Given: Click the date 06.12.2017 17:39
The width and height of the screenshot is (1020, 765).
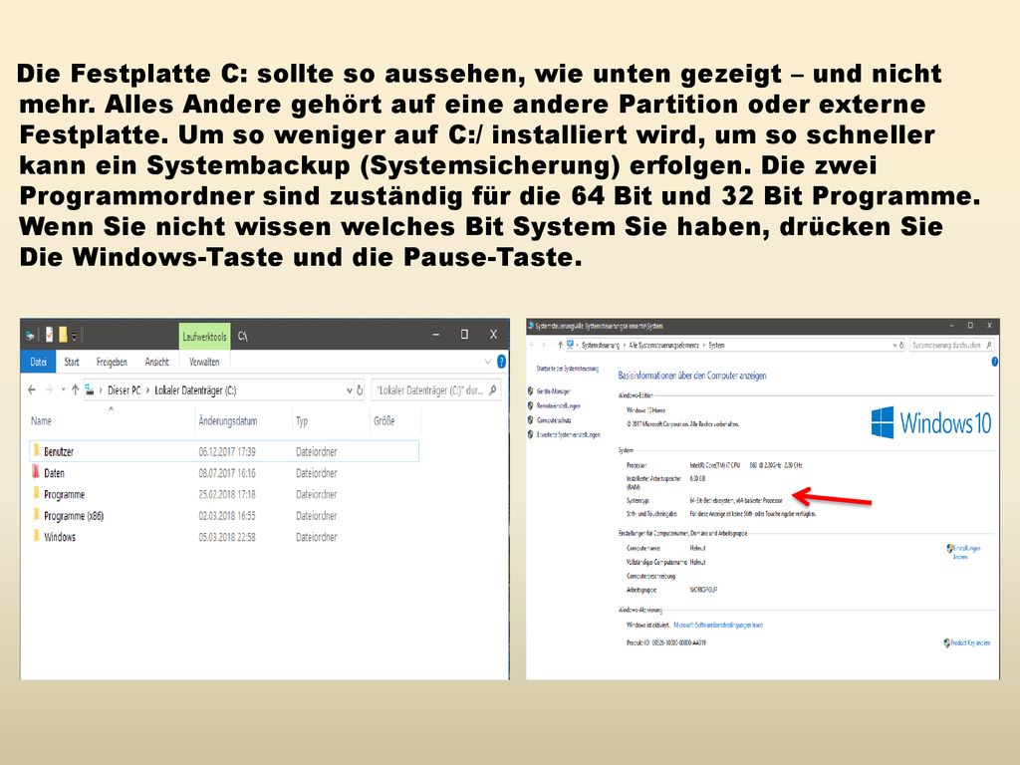Looking at the screenshot, I should 227,451.
